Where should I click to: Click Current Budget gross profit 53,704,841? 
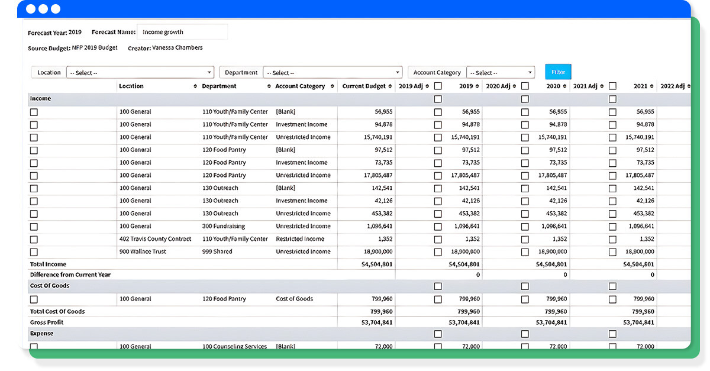377,322
